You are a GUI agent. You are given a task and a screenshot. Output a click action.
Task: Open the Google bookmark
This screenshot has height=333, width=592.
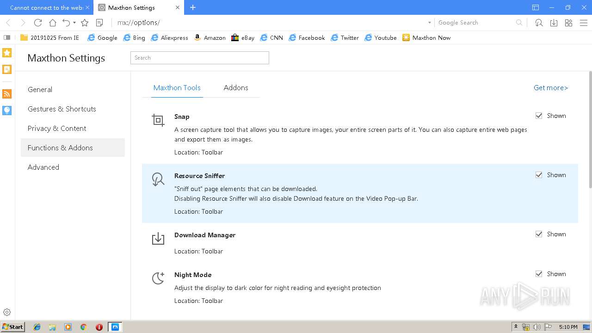102,38
